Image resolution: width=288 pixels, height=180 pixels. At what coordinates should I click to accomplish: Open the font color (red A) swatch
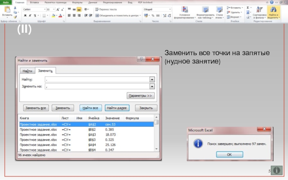(60, 15)
